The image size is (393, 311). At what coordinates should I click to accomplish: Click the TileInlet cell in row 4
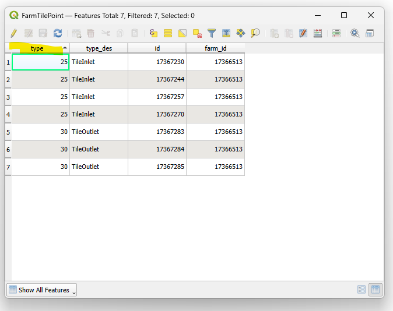click(x=99, y=114)
